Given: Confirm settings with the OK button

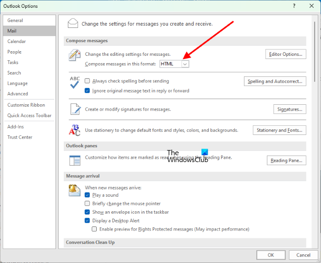Looking at the screenshot, I should click(x=271, y=255).
